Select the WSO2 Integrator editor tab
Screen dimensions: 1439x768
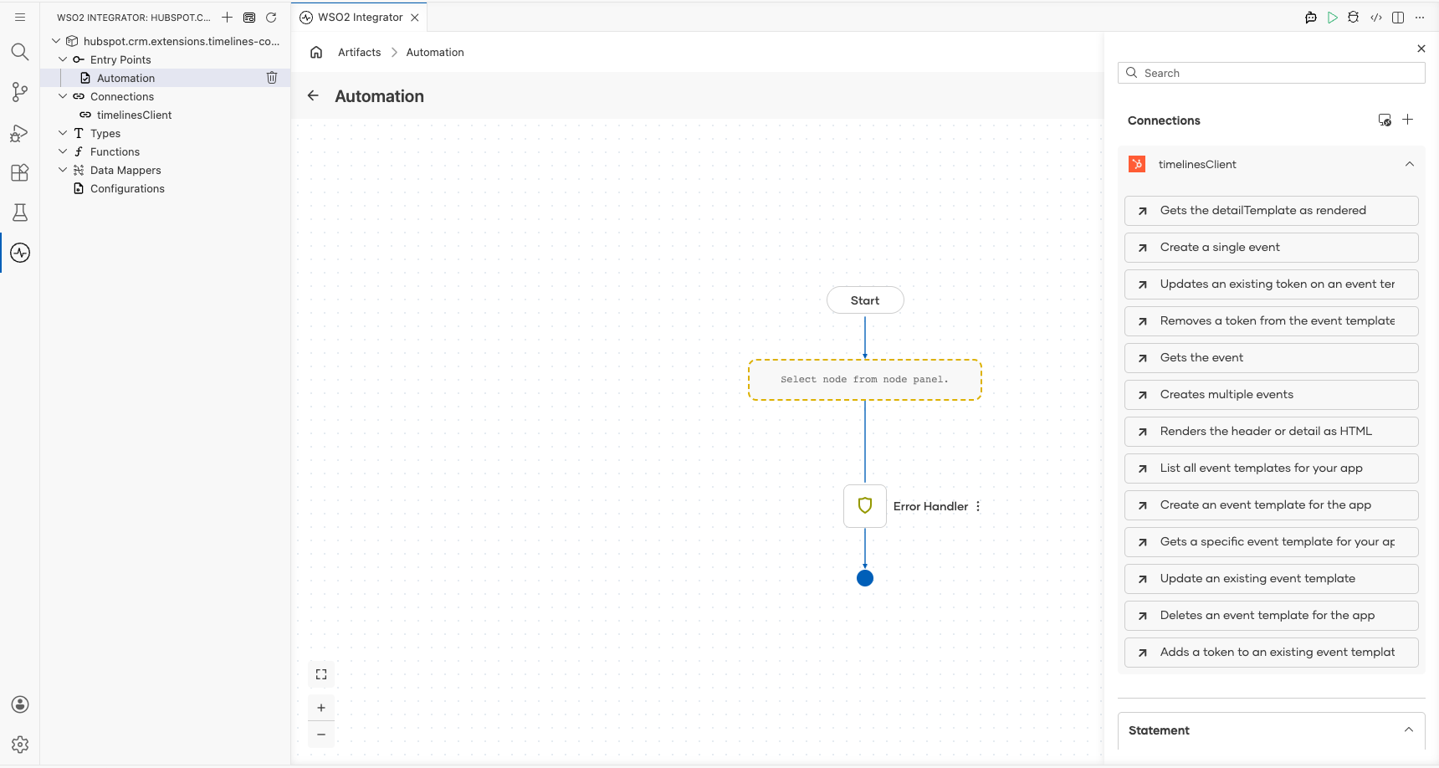pos(360,17)
